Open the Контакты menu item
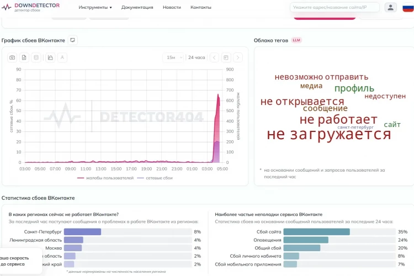Image resolution: width=414 pixels, height=276 pixels. [x=201, y=7]
